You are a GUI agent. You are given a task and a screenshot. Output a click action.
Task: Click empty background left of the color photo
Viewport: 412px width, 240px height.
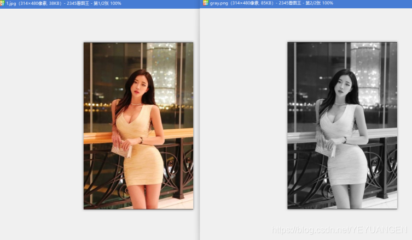tap(41, 125)
